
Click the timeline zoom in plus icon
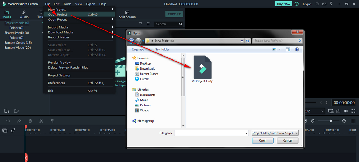[344, 121]
